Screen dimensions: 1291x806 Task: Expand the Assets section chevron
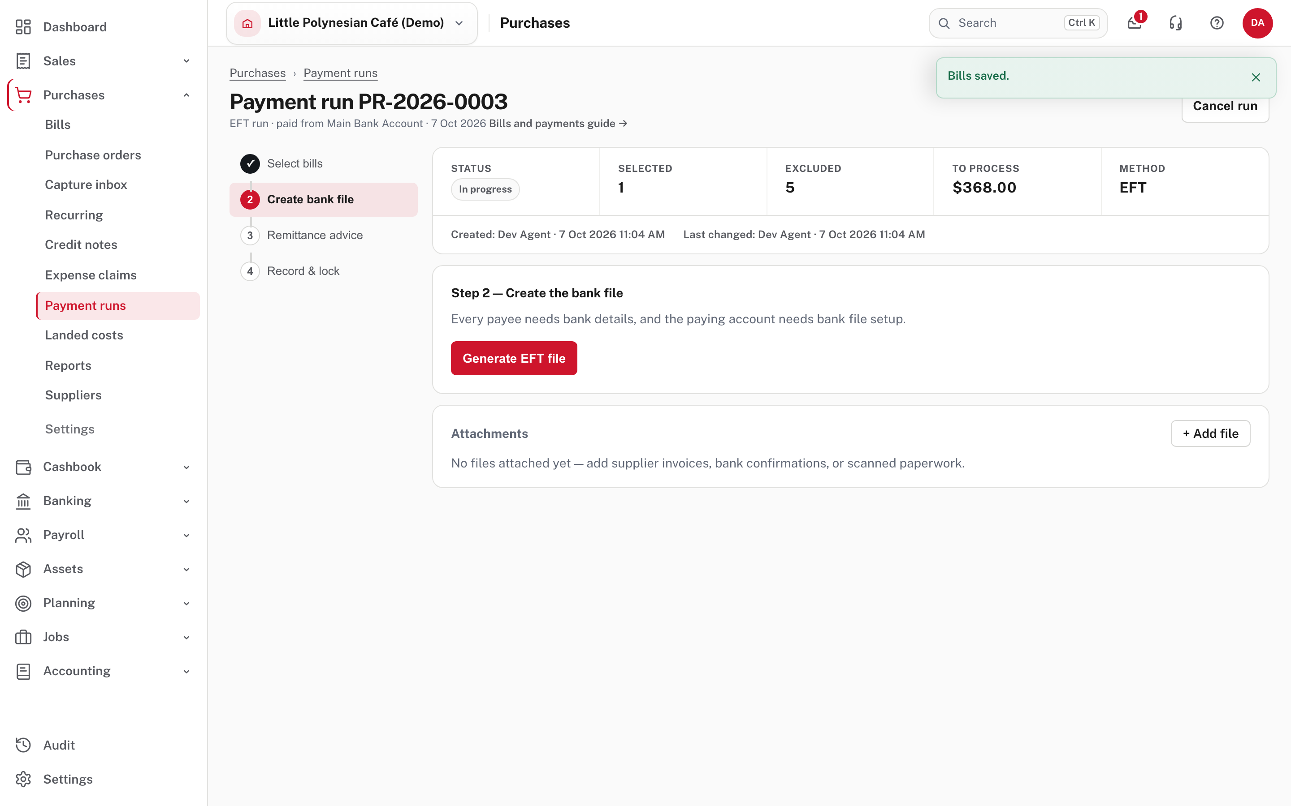pos(186,569)
